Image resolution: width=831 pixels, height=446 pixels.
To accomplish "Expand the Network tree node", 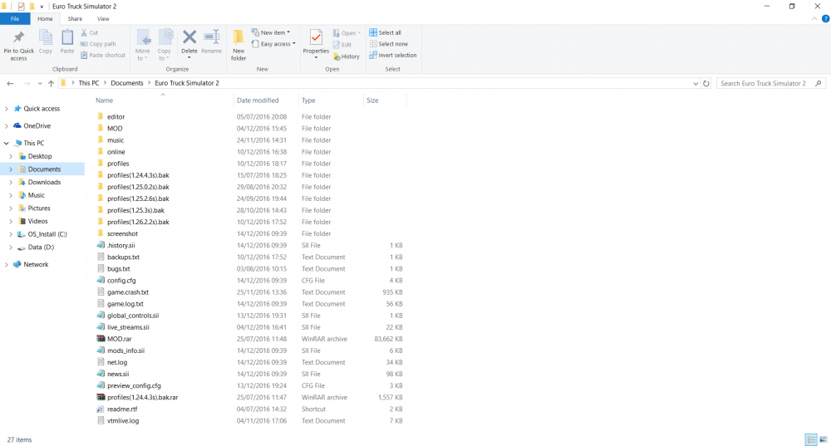I will (7, 265).
